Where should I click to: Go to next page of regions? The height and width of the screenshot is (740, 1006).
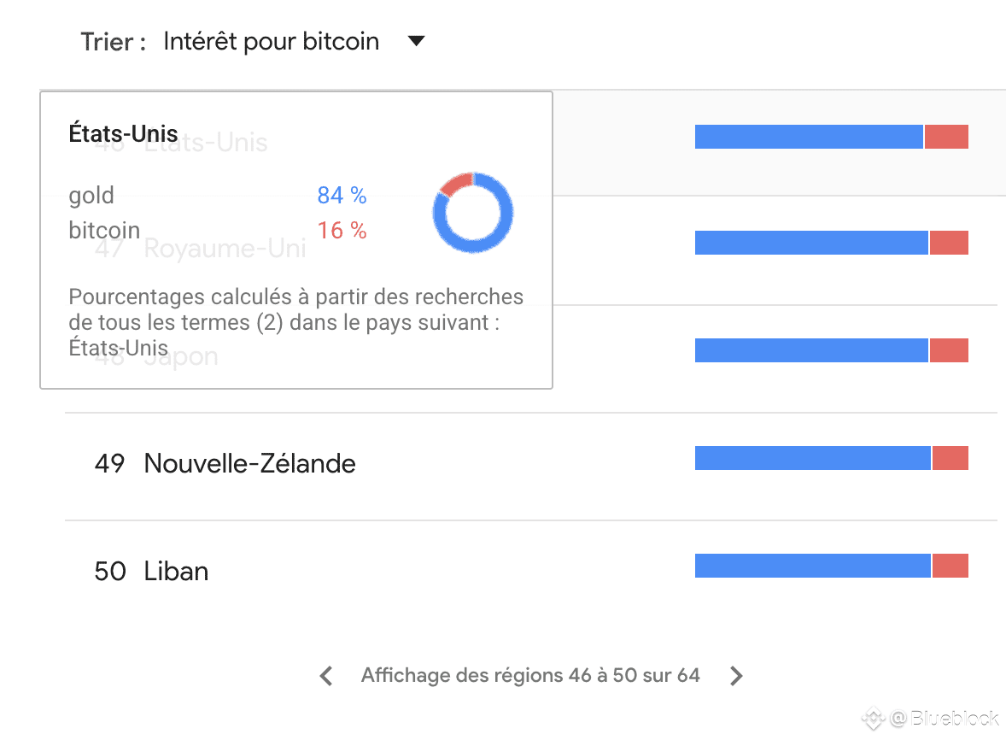tap(736, 676)
